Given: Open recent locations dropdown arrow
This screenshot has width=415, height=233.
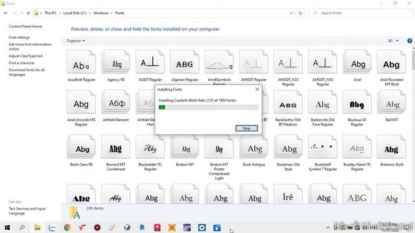Looking at the screenshot, I should (22, 13).
